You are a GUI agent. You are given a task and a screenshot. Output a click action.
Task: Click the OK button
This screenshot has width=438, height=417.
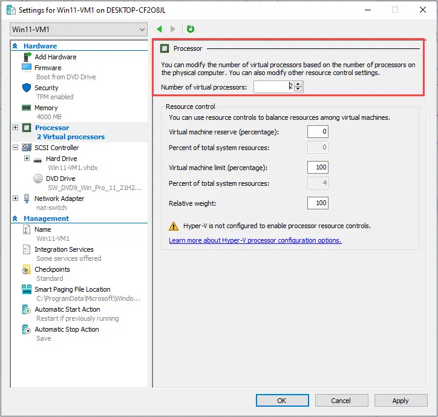pos(282,400)
